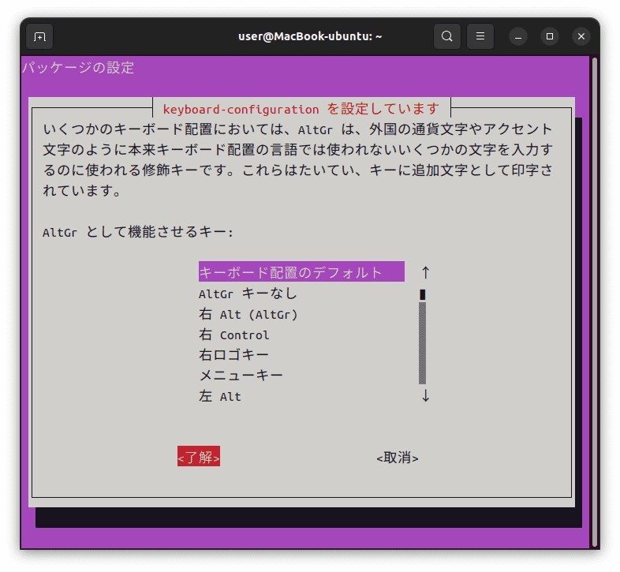Select AltGr キーなし option
The image size is (620, 572).
pyautogui.click(x=248, y=293)
